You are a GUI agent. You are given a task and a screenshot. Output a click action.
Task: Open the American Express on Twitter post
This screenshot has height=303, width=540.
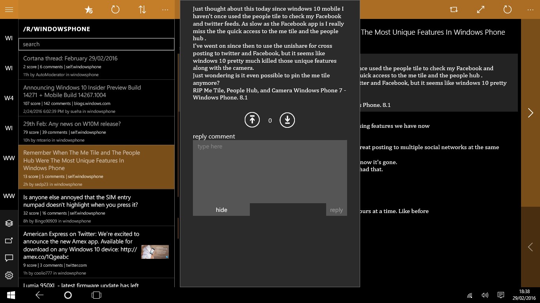[96, 252]
